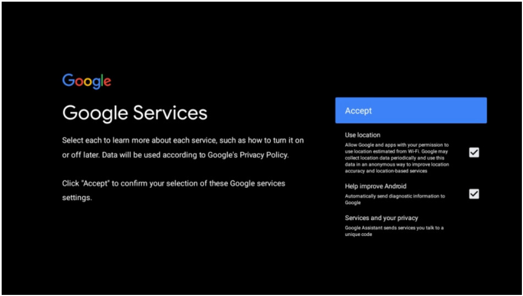Click the Accept button
The width and height of the screenshot is (523, 296).
pyautogui.click(x=410, y=111)
